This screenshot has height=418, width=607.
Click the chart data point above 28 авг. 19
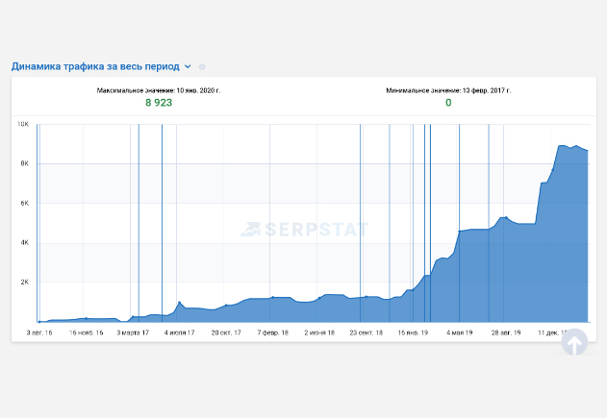click(x=506, y=217)
